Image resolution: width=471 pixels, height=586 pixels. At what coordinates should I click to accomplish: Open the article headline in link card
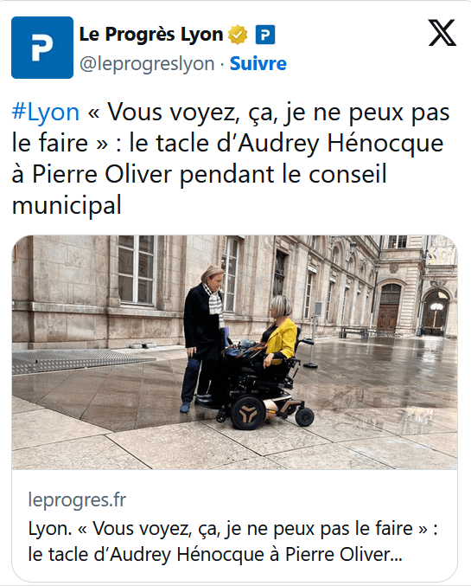click(232, 541)
